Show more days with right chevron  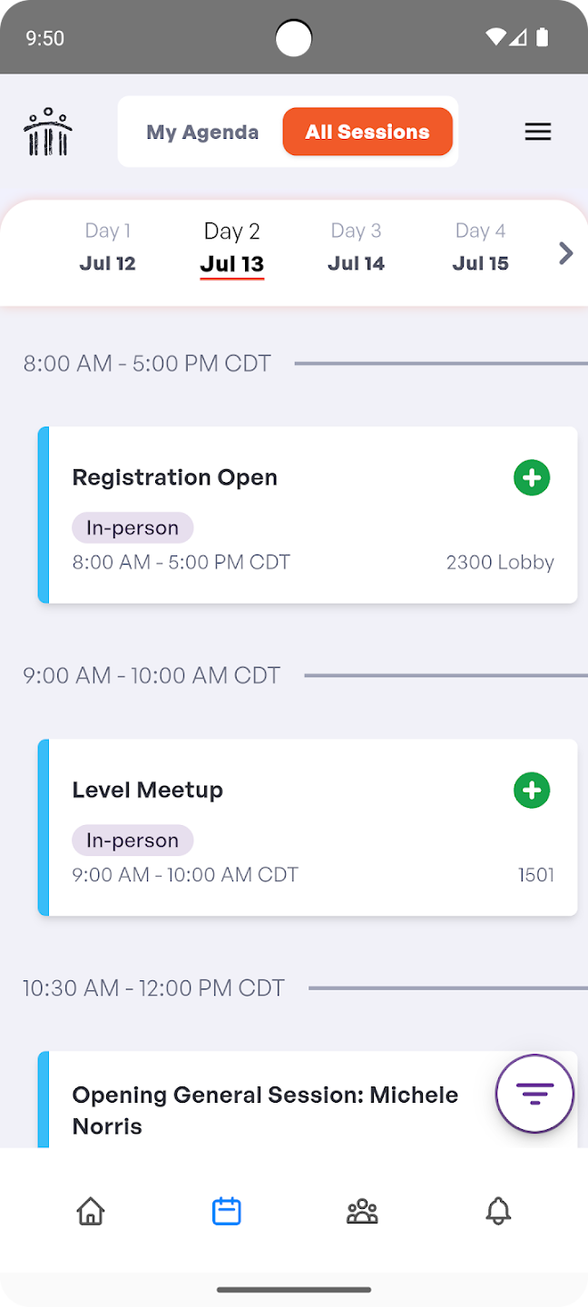tap(565, 253)
